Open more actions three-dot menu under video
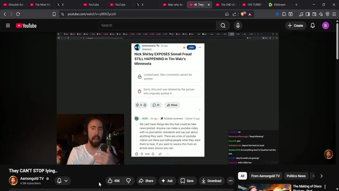Viewport: 339px width, 191px height. [x=230, y=181]
